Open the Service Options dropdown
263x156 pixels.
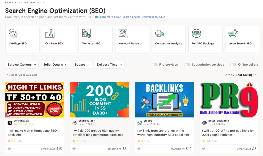(22, 65)
